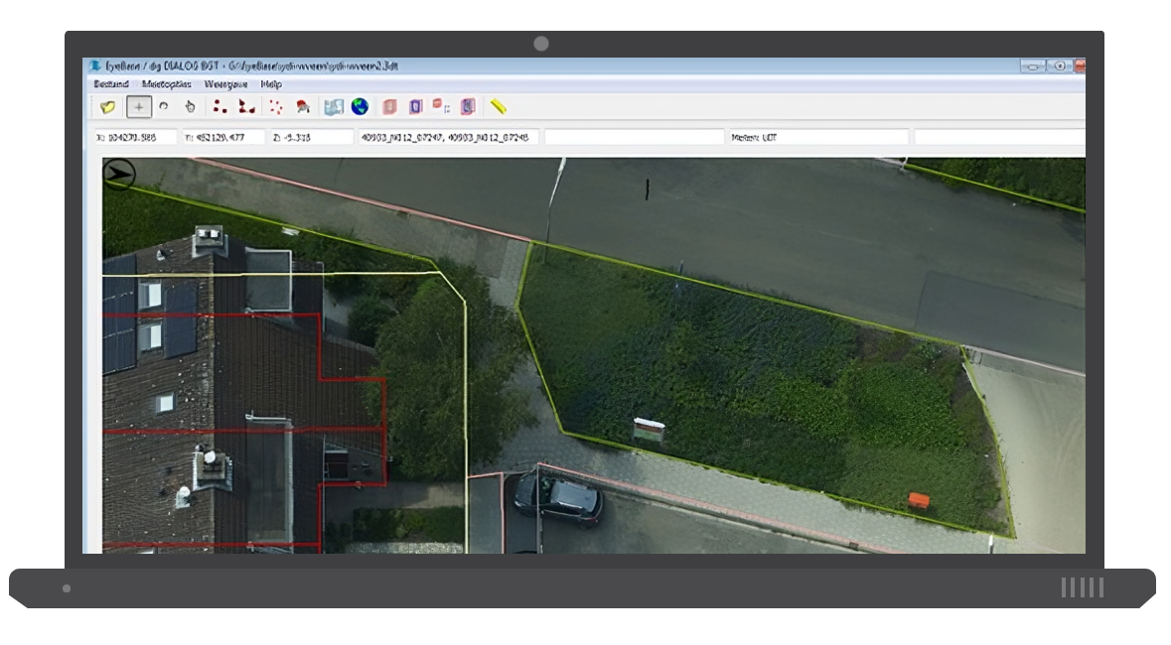Activate the hand pan tool
Image resolution: width=1171 pixels, height=645 pixels.
190,106
